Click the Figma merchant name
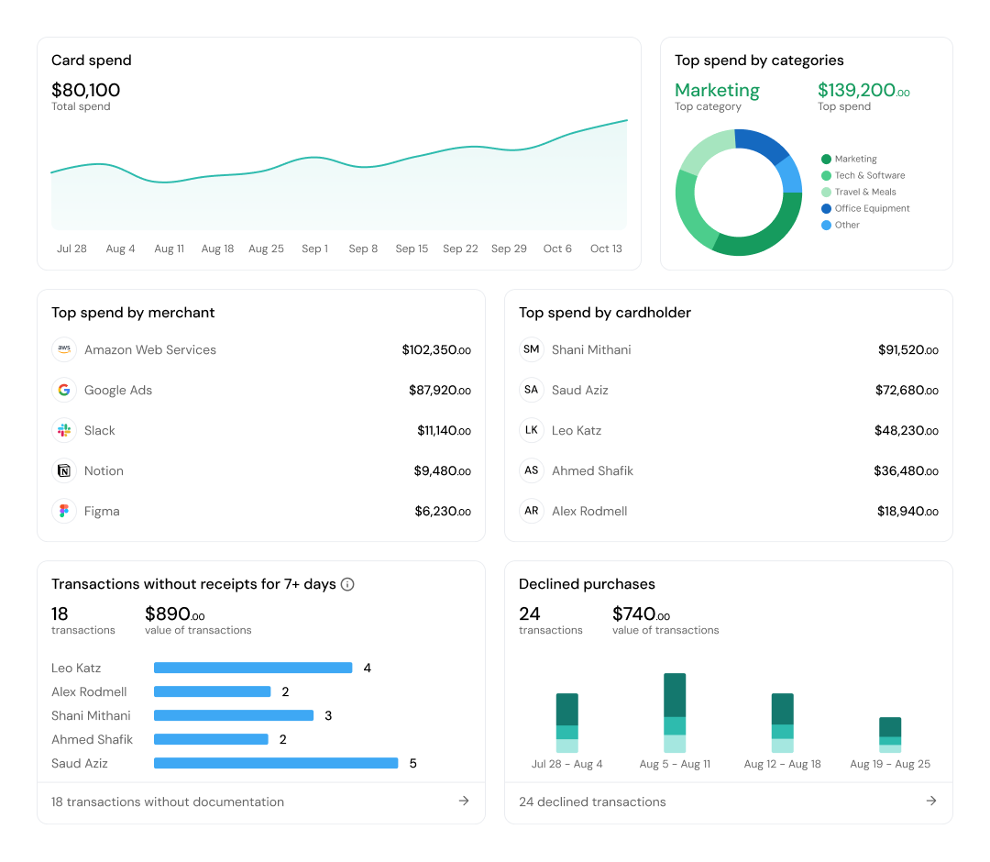The height and width of the screenshot is (862, 990). (x=102, y=512)
